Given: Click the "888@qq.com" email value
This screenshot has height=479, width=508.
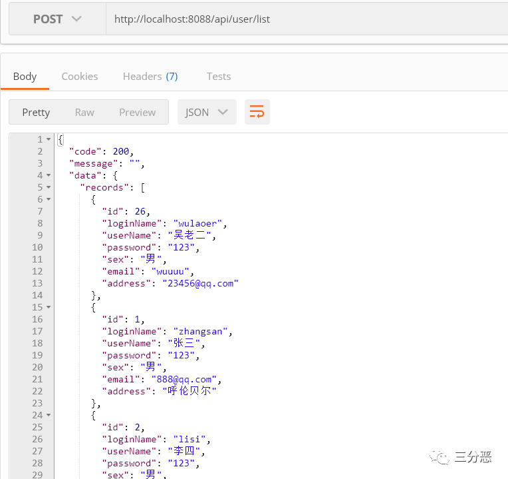Looking at the screenshot, I should [x=184, y=379].
